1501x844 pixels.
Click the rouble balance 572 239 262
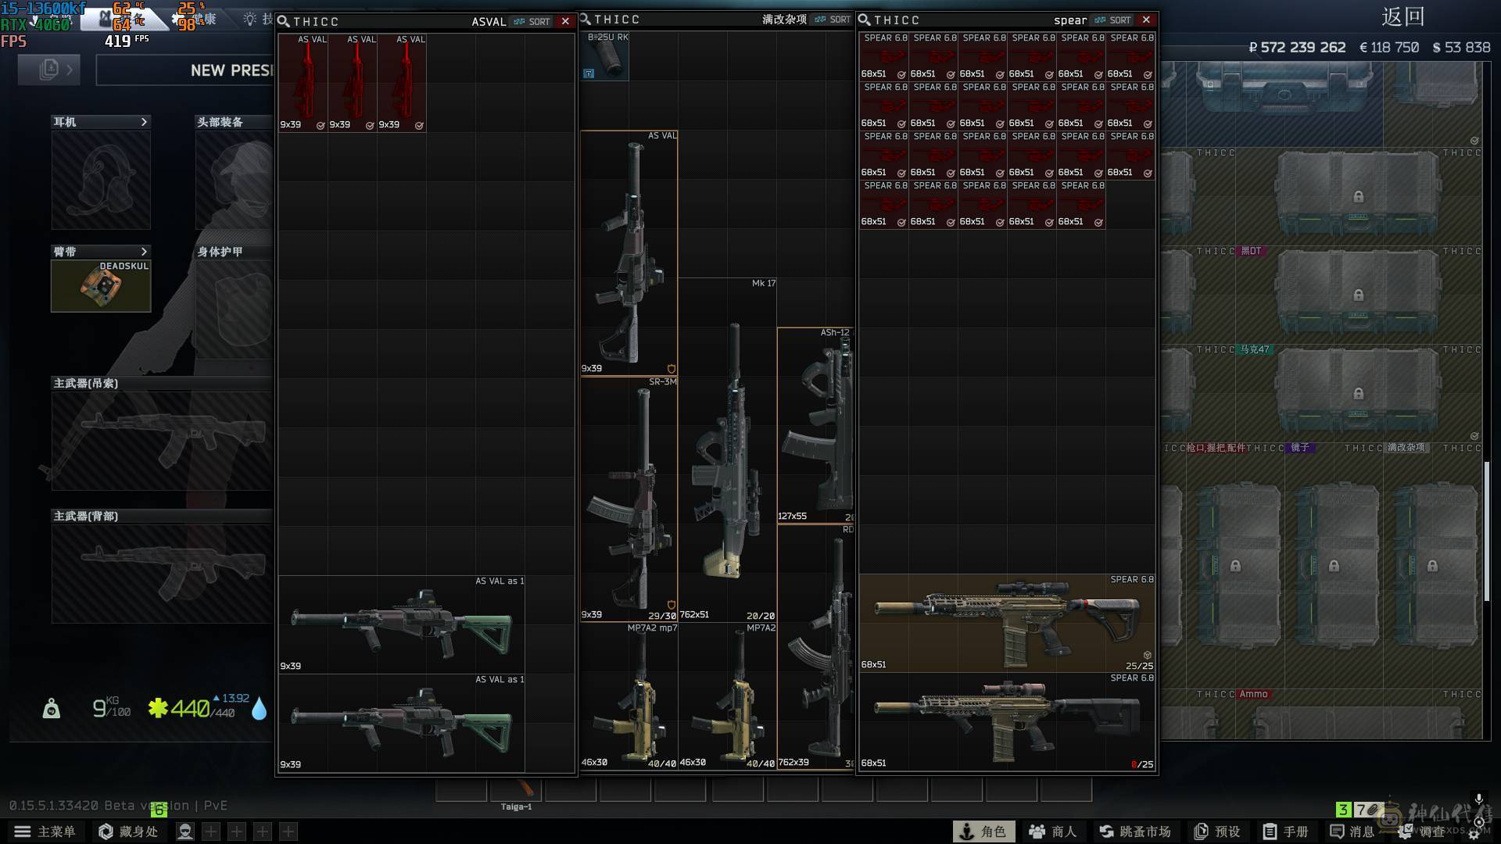(1297, 48)
